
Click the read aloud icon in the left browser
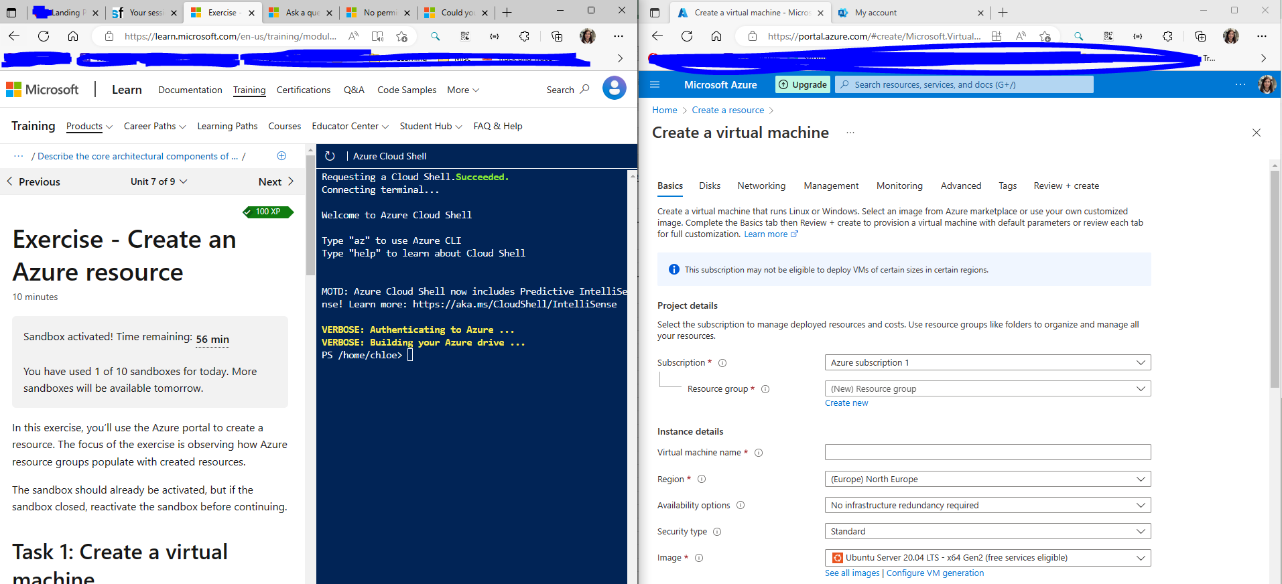[x=353, y=36]
